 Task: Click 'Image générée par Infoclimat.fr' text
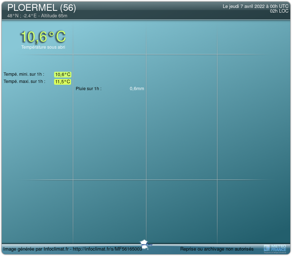click(36, 249)
